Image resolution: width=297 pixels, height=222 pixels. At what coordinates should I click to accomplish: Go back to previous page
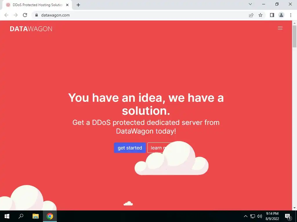coord(6,15)
